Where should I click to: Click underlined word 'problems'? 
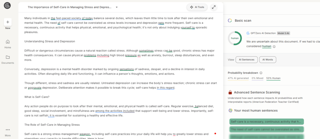(90, 55)
